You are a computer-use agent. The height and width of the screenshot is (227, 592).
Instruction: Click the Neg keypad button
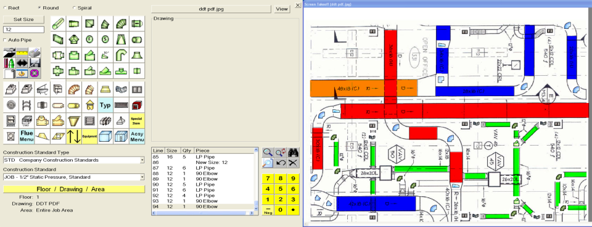pyautogui.click(x=268, y=210)
